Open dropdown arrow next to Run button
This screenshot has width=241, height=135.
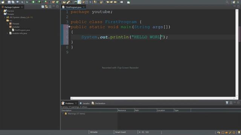36,2
